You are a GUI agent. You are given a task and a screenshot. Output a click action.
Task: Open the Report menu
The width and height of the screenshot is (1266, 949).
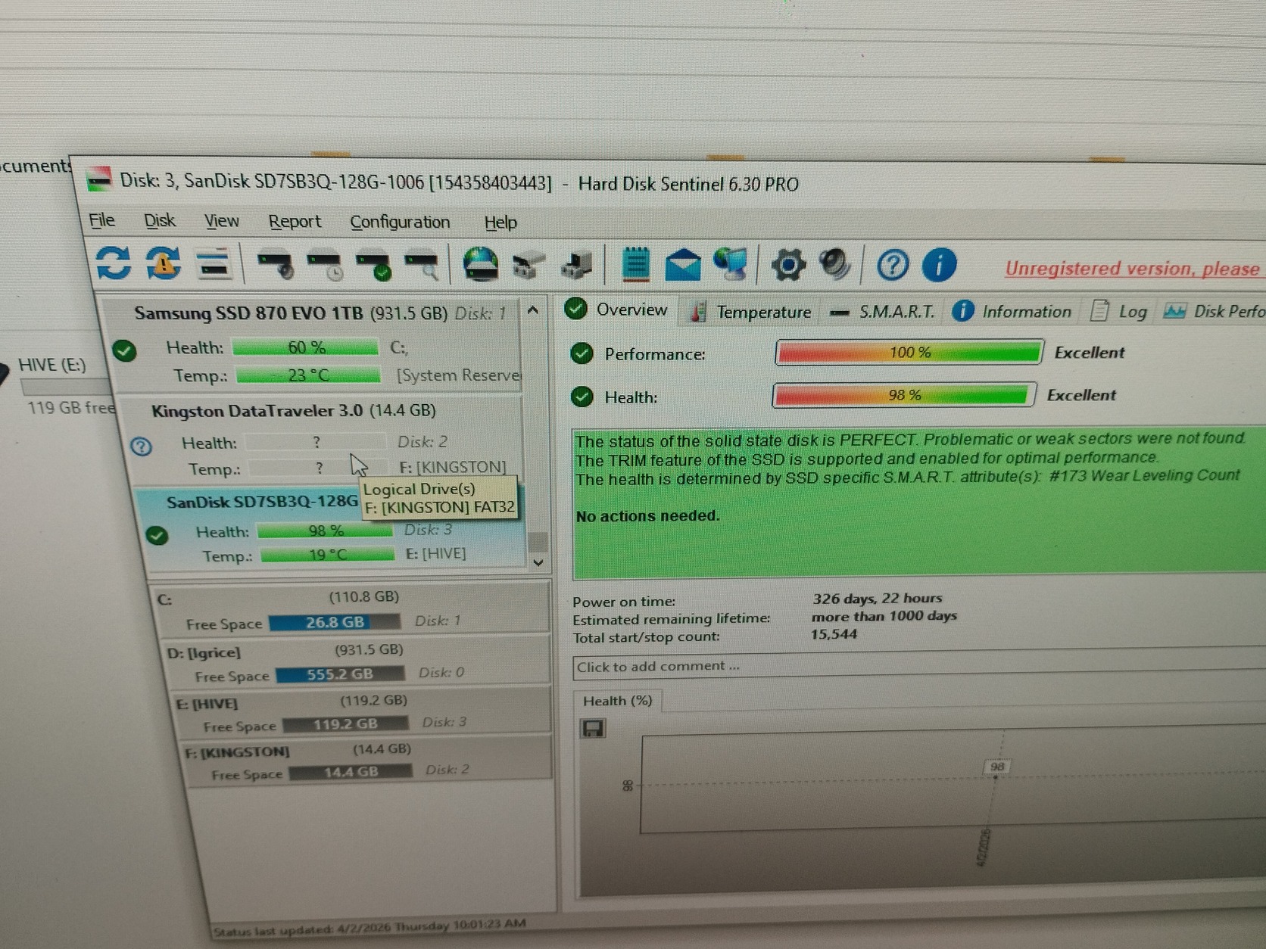(x=295, y=222)
